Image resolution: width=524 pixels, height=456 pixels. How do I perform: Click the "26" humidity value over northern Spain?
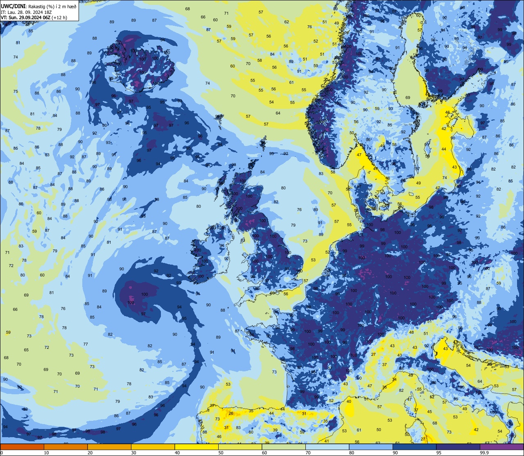point(231,413)
